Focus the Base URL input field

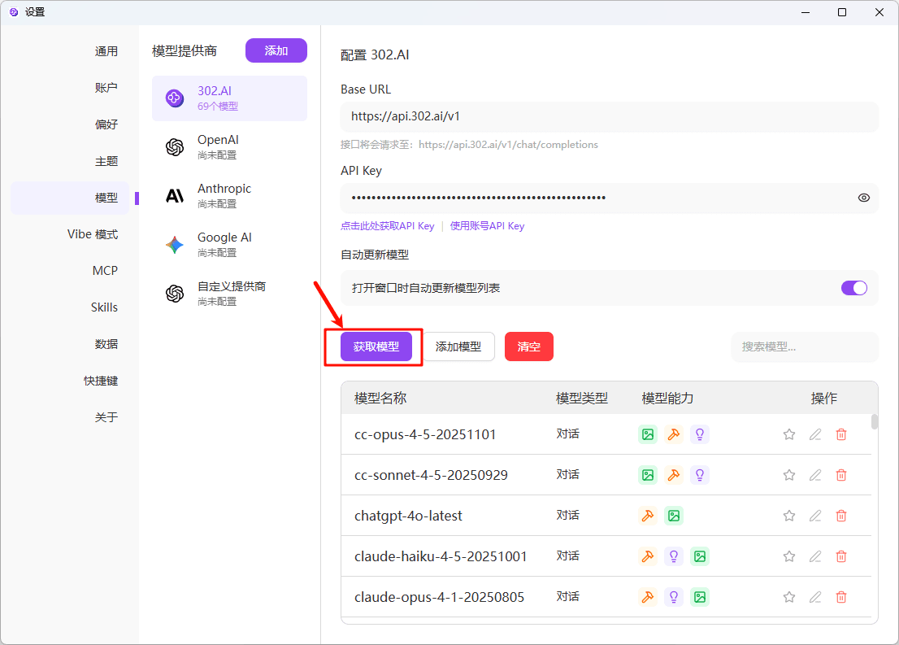coord(609,116)
